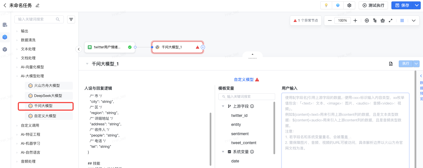Select the blue cube icon in the left rail
This screenshot has width=423, height=168.
pyautogui.click(x=5, y=37)
